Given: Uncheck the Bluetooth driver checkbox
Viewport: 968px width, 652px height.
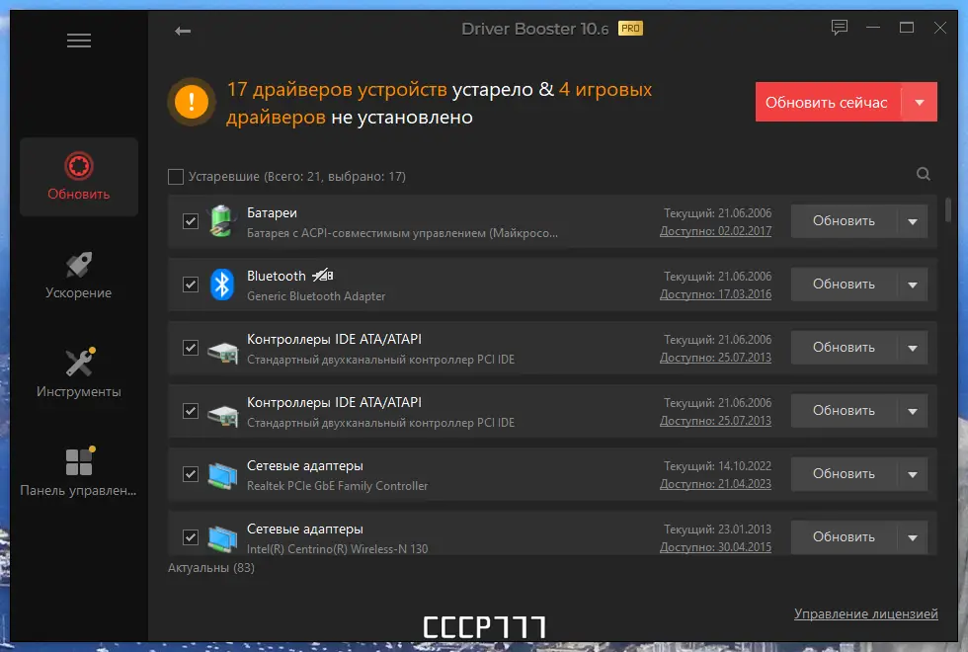Looking at the screenshot, I should click(190, 285).
